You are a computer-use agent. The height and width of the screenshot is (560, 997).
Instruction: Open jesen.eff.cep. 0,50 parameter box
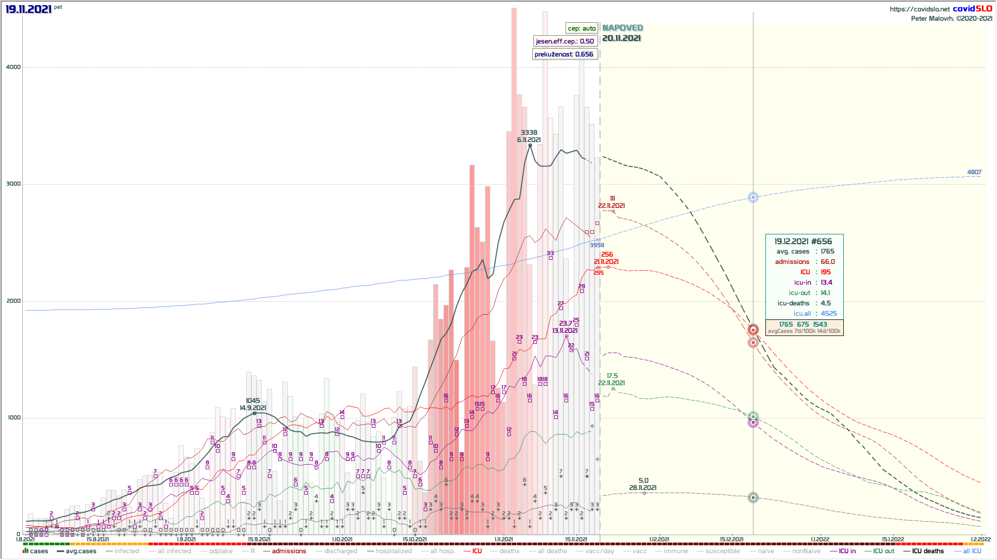click(x=564, y=41)
